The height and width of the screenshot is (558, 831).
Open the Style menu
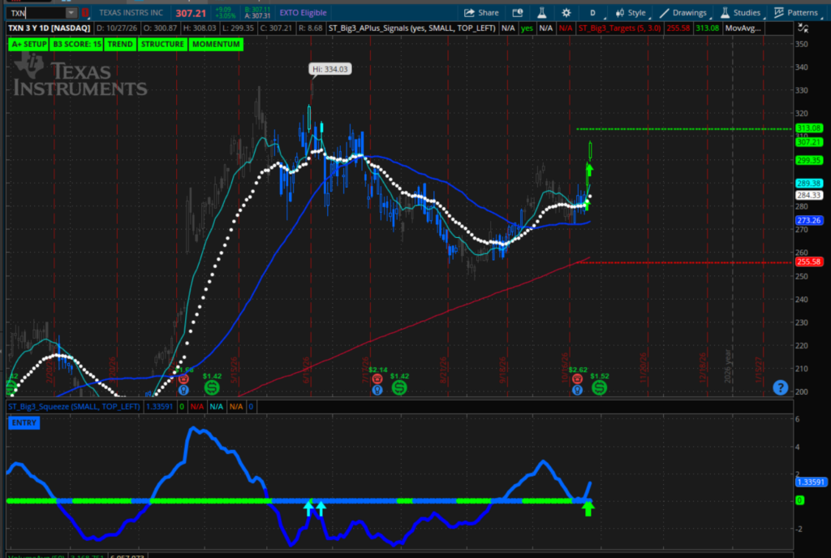coord(631,13)
